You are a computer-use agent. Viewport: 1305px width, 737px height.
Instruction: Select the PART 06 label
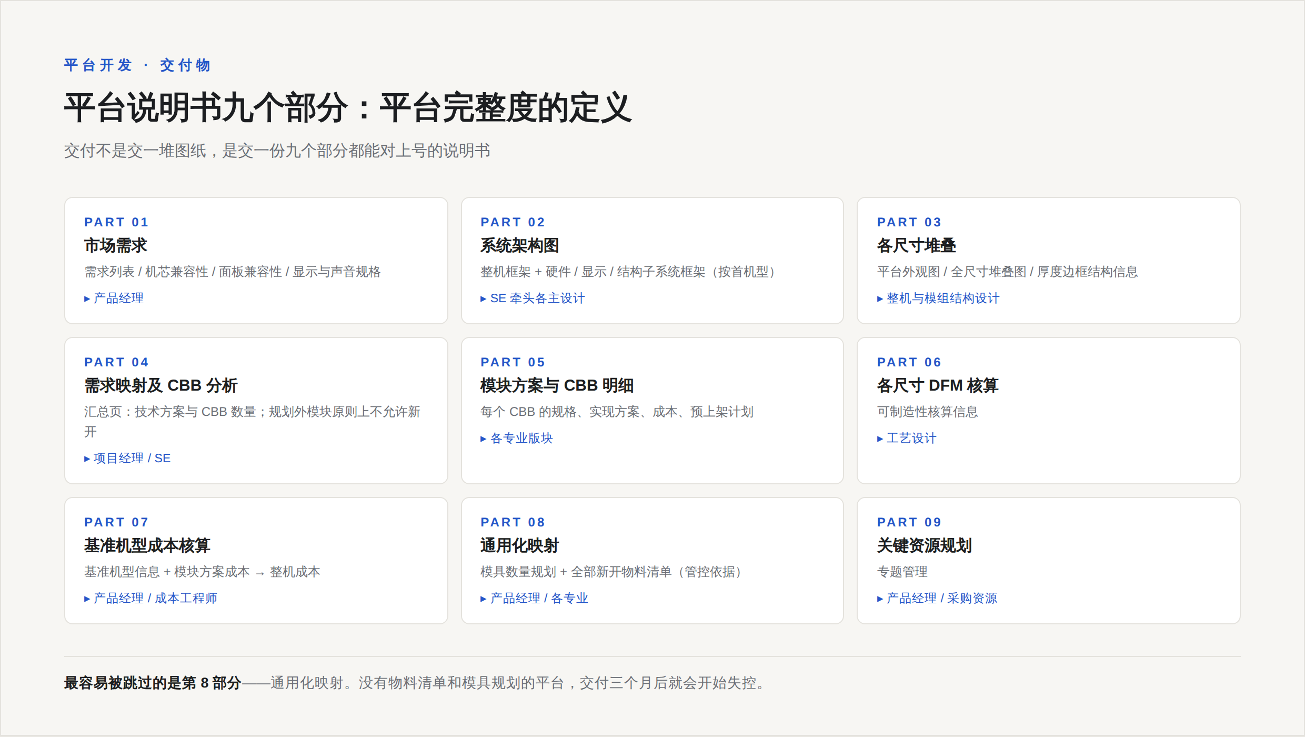909,362
